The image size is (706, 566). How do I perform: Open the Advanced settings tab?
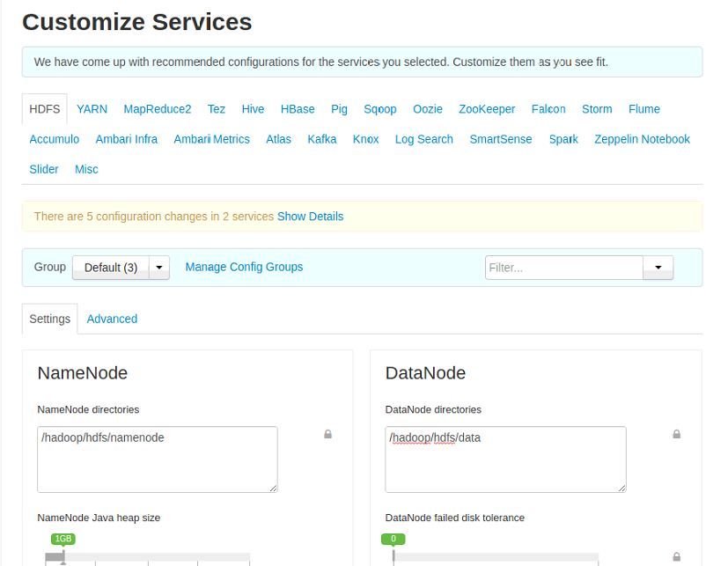pos(112,319)
